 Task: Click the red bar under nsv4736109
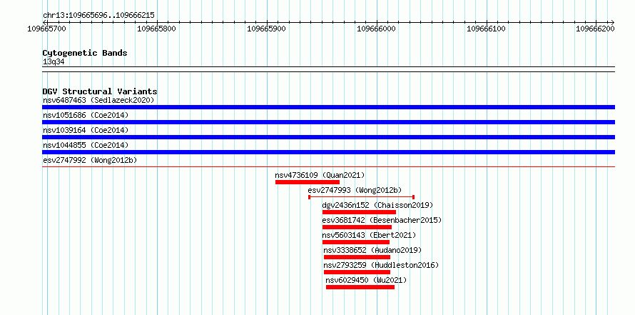(308, 182)
